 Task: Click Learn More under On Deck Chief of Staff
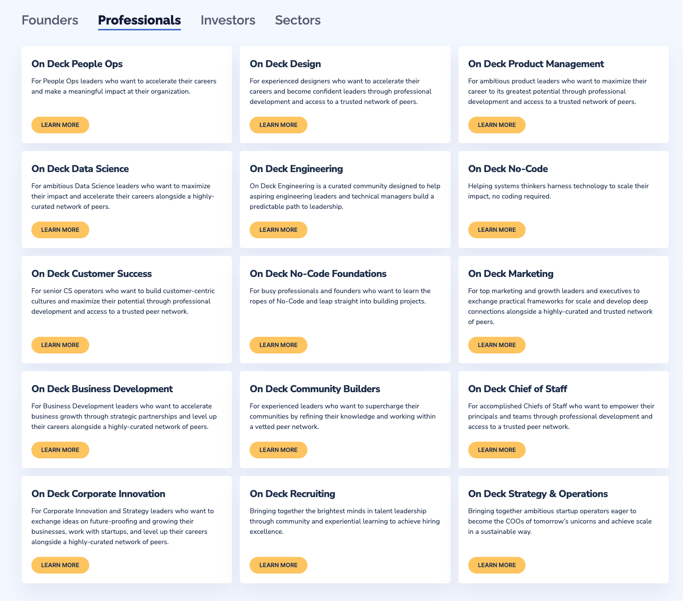pos(497,450)
